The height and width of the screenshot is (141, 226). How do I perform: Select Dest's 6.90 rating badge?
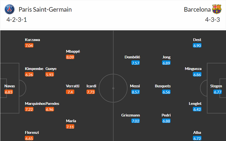click(197, 45)
